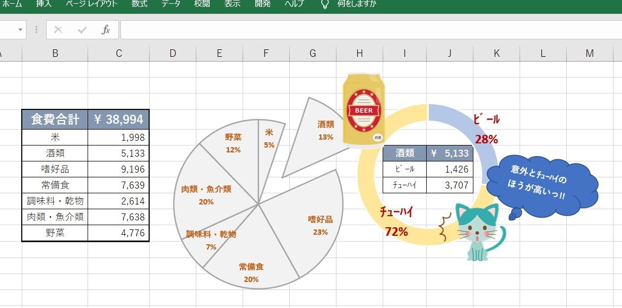The height and width of the screenshot is (308, 622).
Task: Select the 2,614 value cell
Action: click(x=118, y=201)
